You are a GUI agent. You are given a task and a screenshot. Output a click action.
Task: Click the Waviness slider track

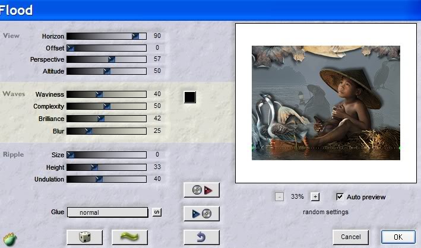pyautogui.click(x=106, y=94)
